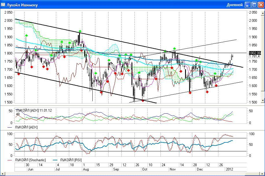Click the down arrow of the price scrollbar
The width and height of the screenshot is (265, 176).
263,100
